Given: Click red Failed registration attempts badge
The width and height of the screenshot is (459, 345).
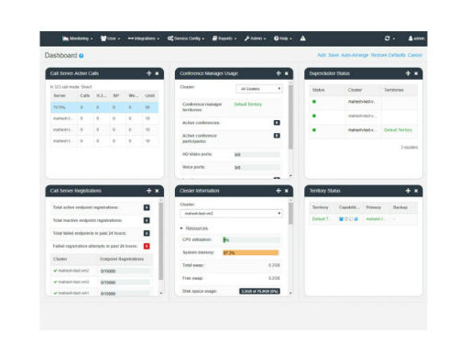Looking at the screenshot, I should (147, 246).
